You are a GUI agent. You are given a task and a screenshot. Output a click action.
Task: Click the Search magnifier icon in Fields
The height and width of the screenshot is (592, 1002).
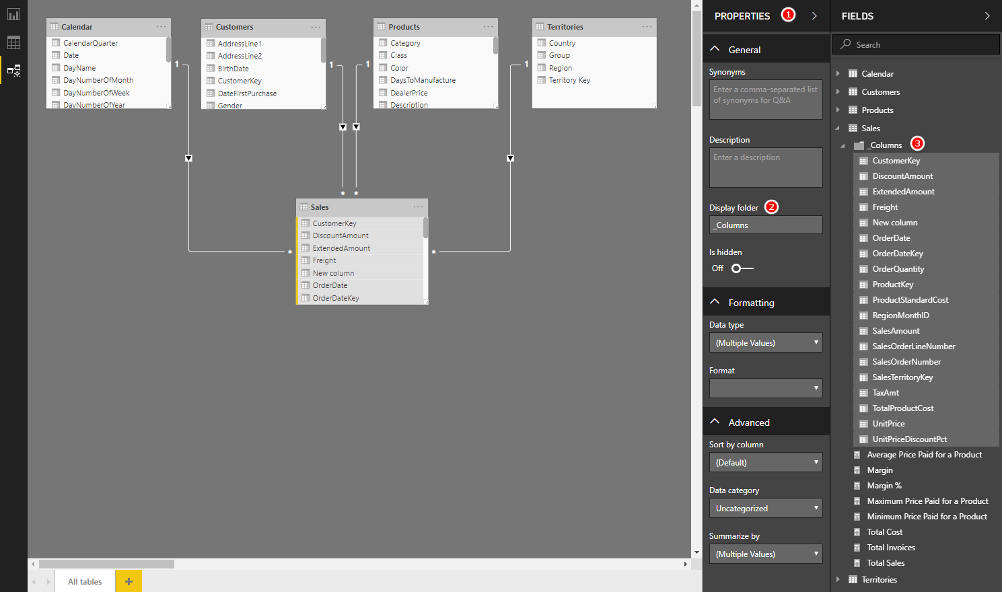(x=846, y=44)
